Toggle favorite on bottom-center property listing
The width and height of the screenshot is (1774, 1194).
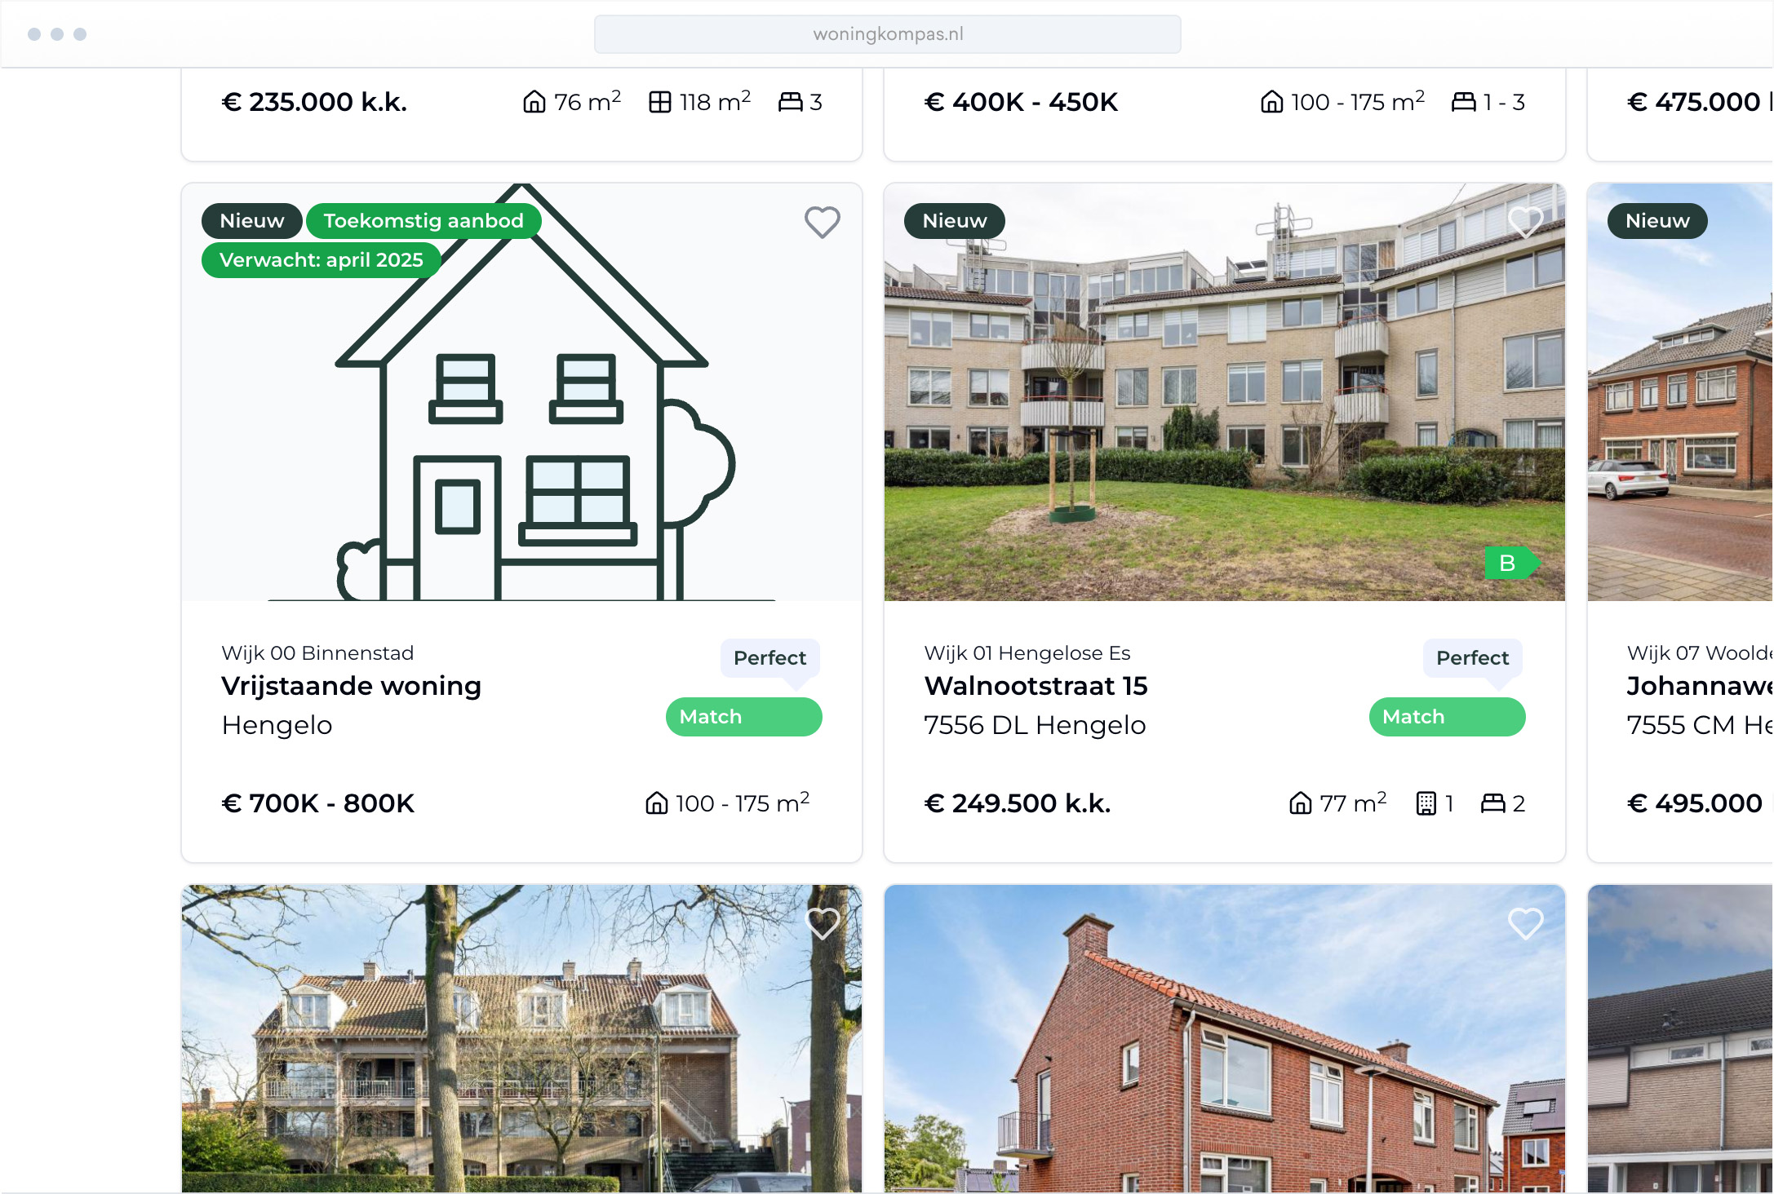click(x=1526, y=922)
